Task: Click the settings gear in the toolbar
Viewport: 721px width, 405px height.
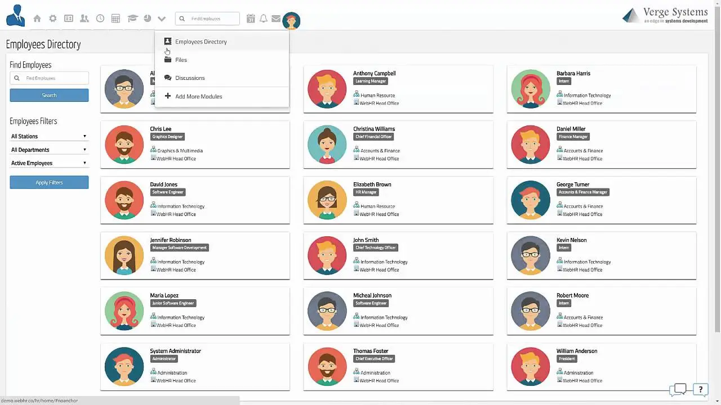Action: pyautogui.click(x=52, y=18)
